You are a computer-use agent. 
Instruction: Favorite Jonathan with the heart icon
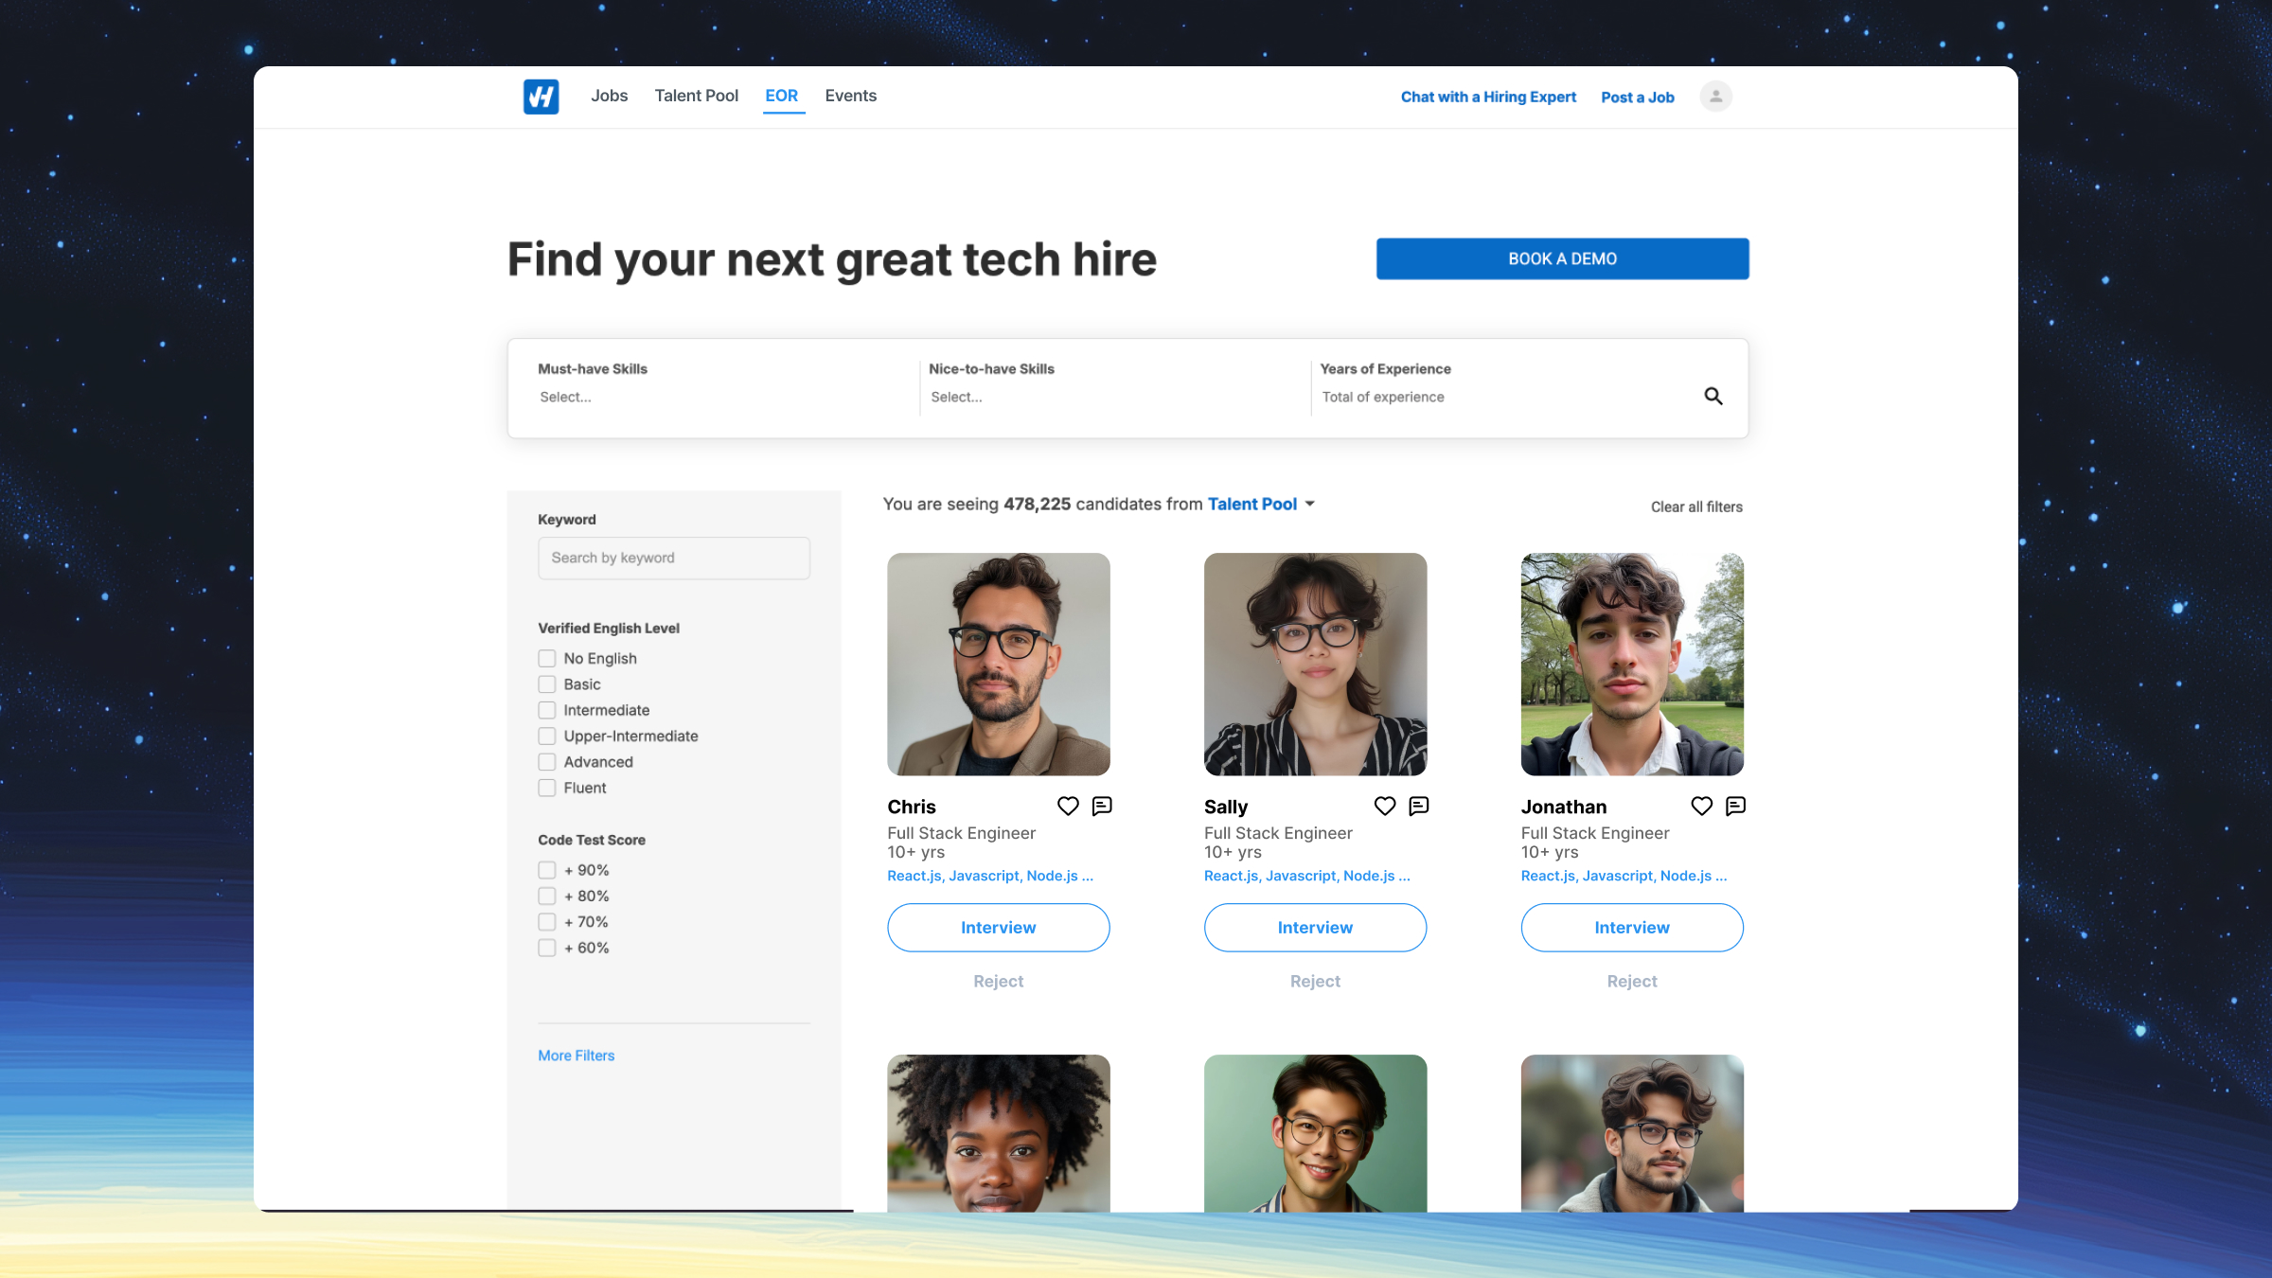coord(1702,807)
